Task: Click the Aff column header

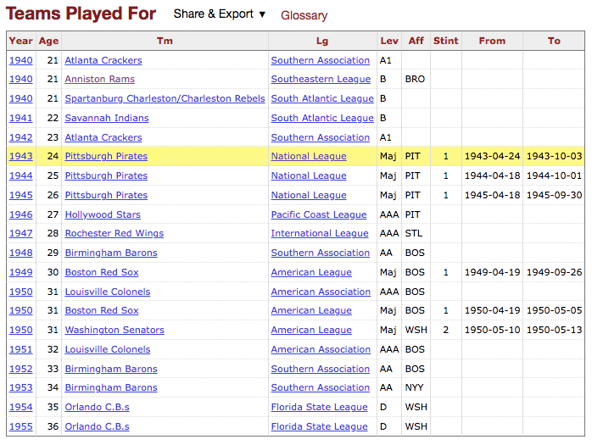Action: [416, 41]
